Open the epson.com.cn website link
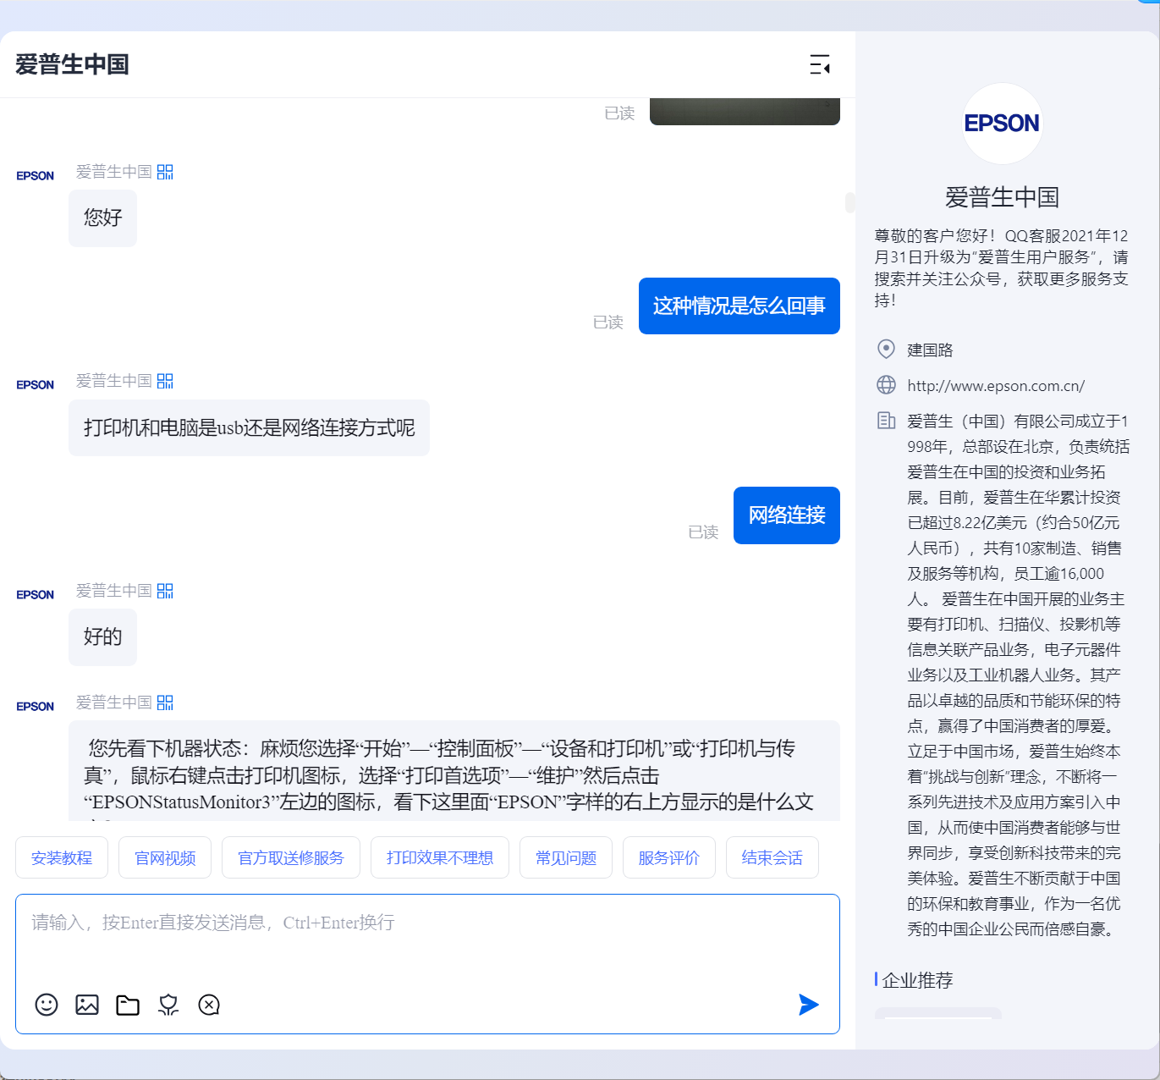This screenshot has width=1160, height=1080. (x=996, y=386)
